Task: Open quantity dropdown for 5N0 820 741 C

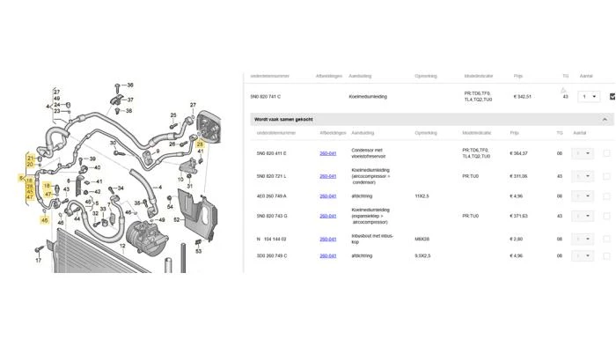Action: click(589, 97)
